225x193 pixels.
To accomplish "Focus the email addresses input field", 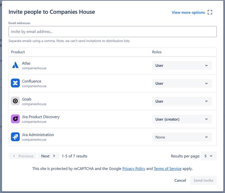I will [x=112, y=31].
